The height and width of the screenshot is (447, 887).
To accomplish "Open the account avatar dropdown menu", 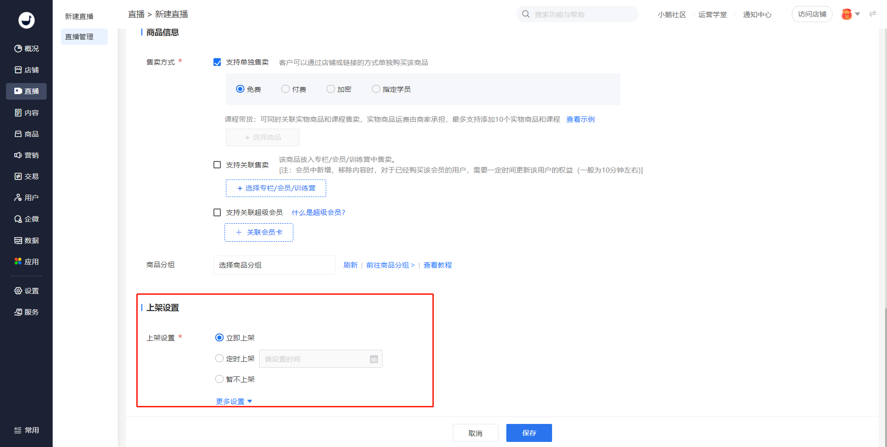I will pos(850,14).
